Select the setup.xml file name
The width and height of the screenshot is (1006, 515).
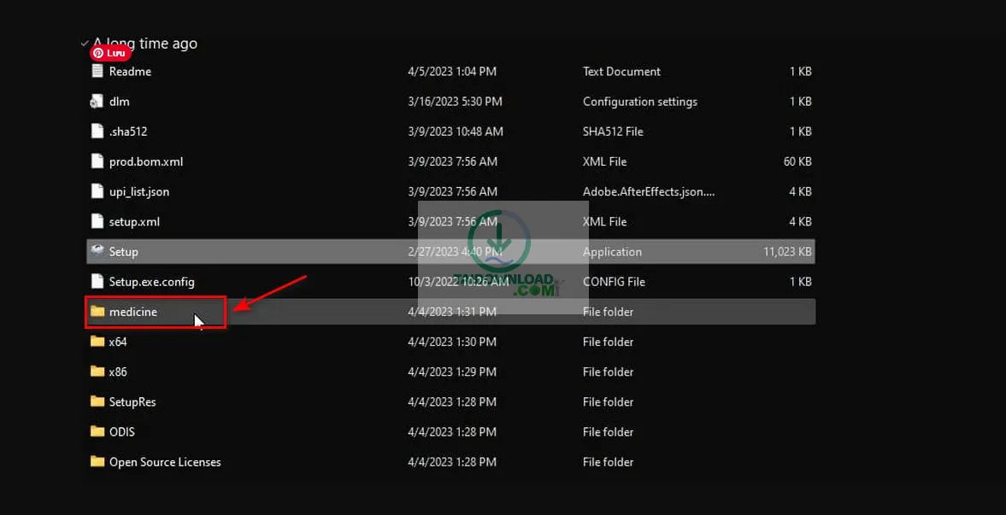point(134,222)
